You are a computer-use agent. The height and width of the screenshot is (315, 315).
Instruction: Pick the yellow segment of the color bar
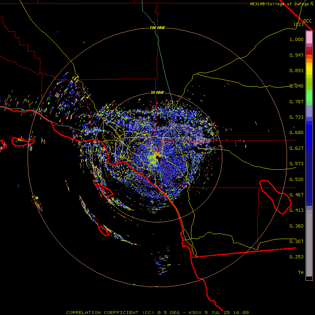point(309,69)
